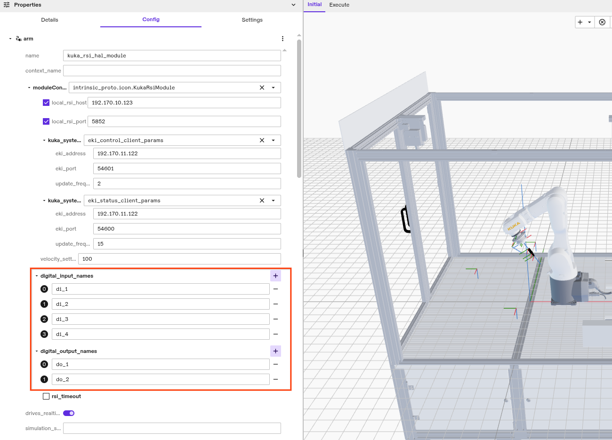Clear eki_status_client_params using the X button

pos(262,200)
